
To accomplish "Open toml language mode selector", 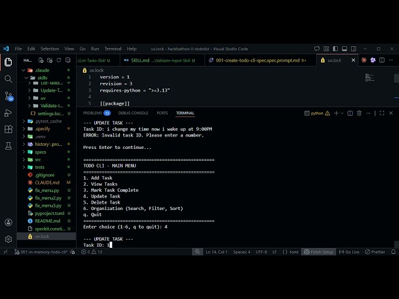I will tap(294, 252).
